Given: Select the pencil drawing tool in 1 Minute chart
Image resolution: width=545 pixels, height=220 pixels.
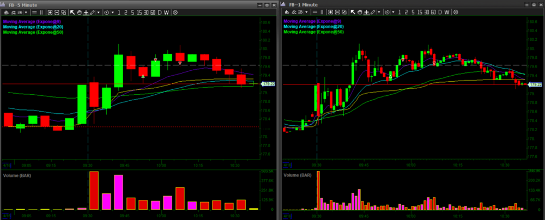Looking at the screenshot, I should 372,11.
